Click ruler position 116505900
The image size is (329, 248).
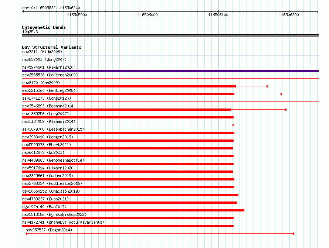(x=77, y=15)
